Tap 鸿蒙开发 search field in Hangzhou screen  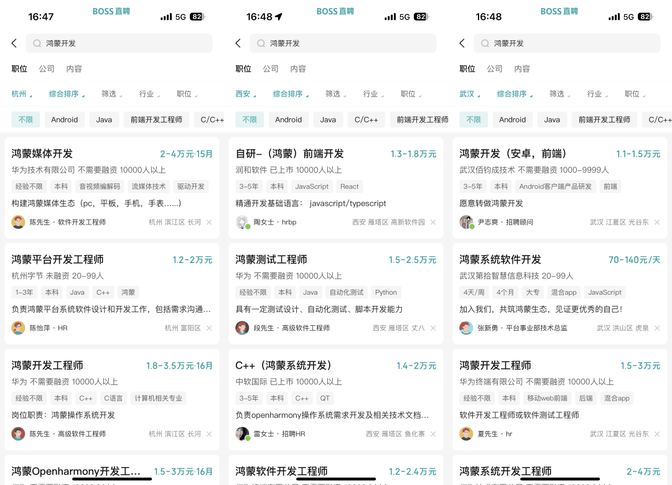point(119,44)
